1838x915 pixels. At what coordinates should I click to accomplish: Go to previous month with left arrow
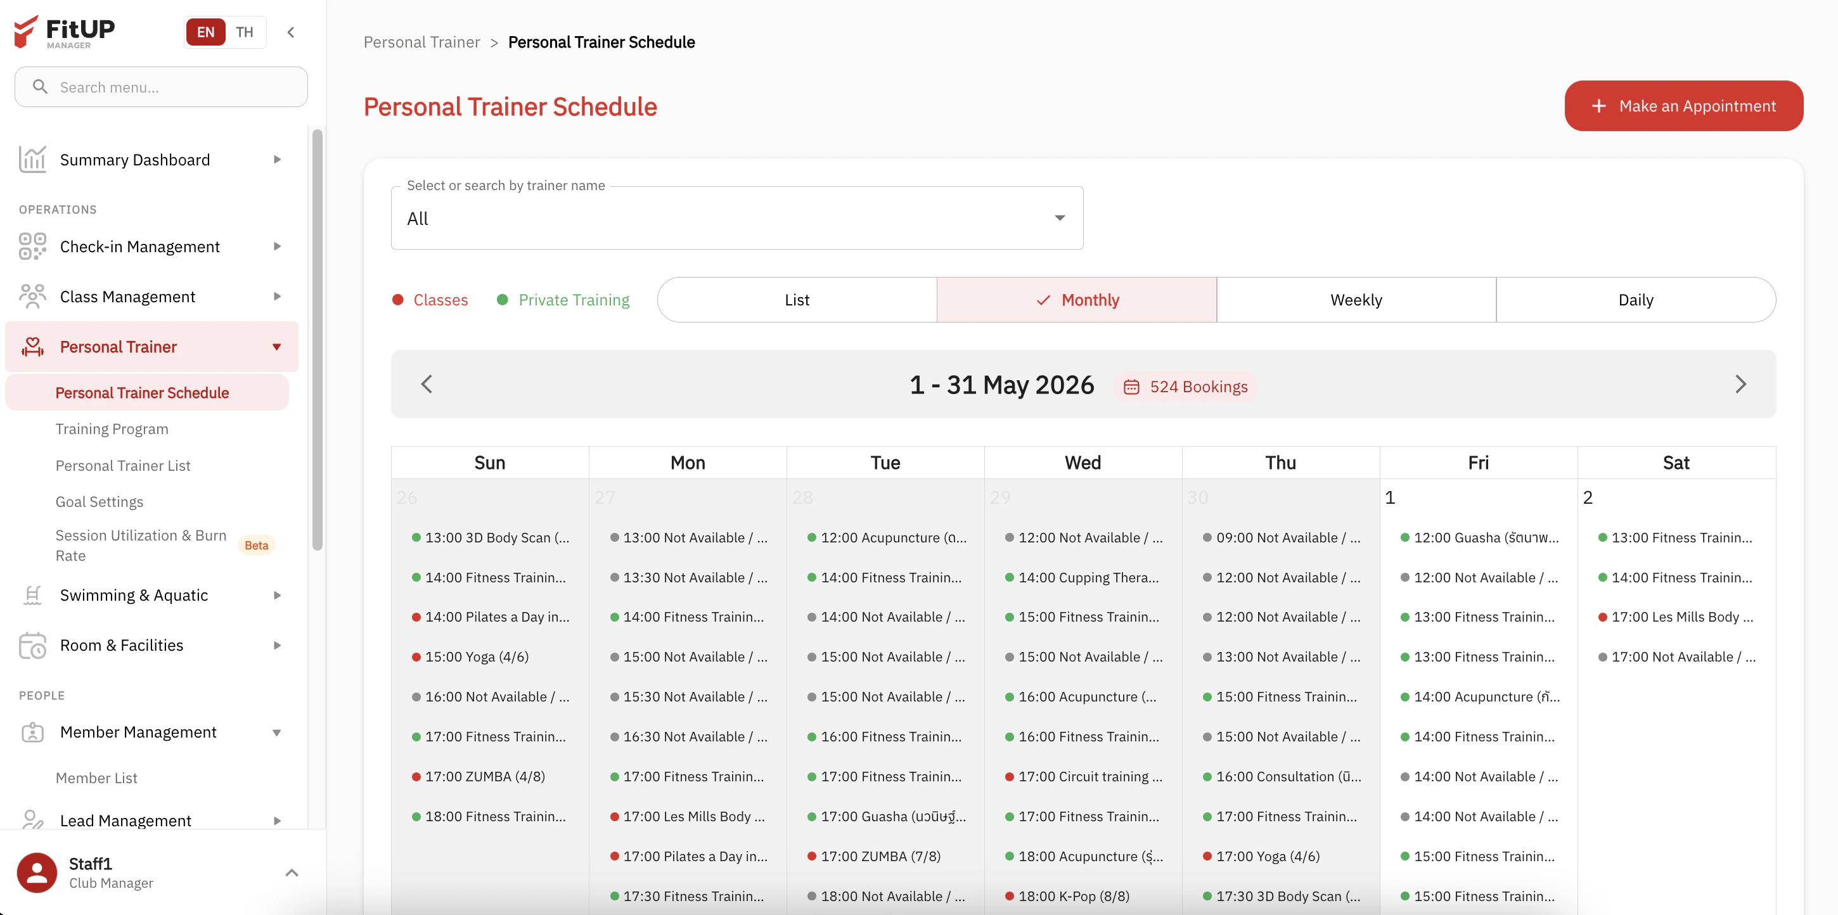[427, 385]
